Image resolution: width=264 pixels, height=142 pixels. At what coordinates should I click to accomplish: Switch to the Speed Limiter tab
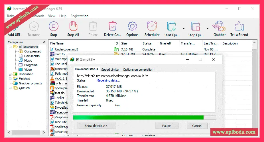pos(110,70)
